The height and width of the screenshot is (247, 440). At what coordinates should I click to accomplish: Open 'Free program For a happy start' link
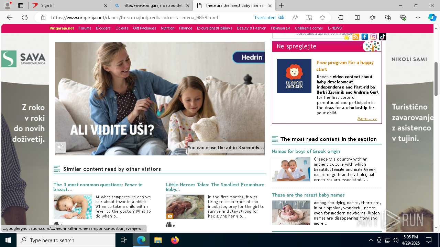click(345, 66)
